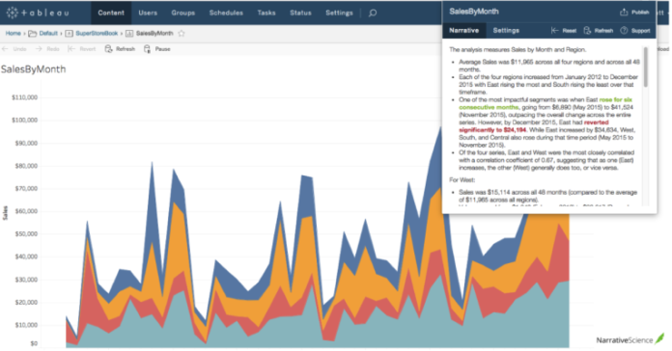The width and height of the screenshot is (672, 351).
Task: Open the Status tab
Action: pyautogui.click(x=300, y=13)
